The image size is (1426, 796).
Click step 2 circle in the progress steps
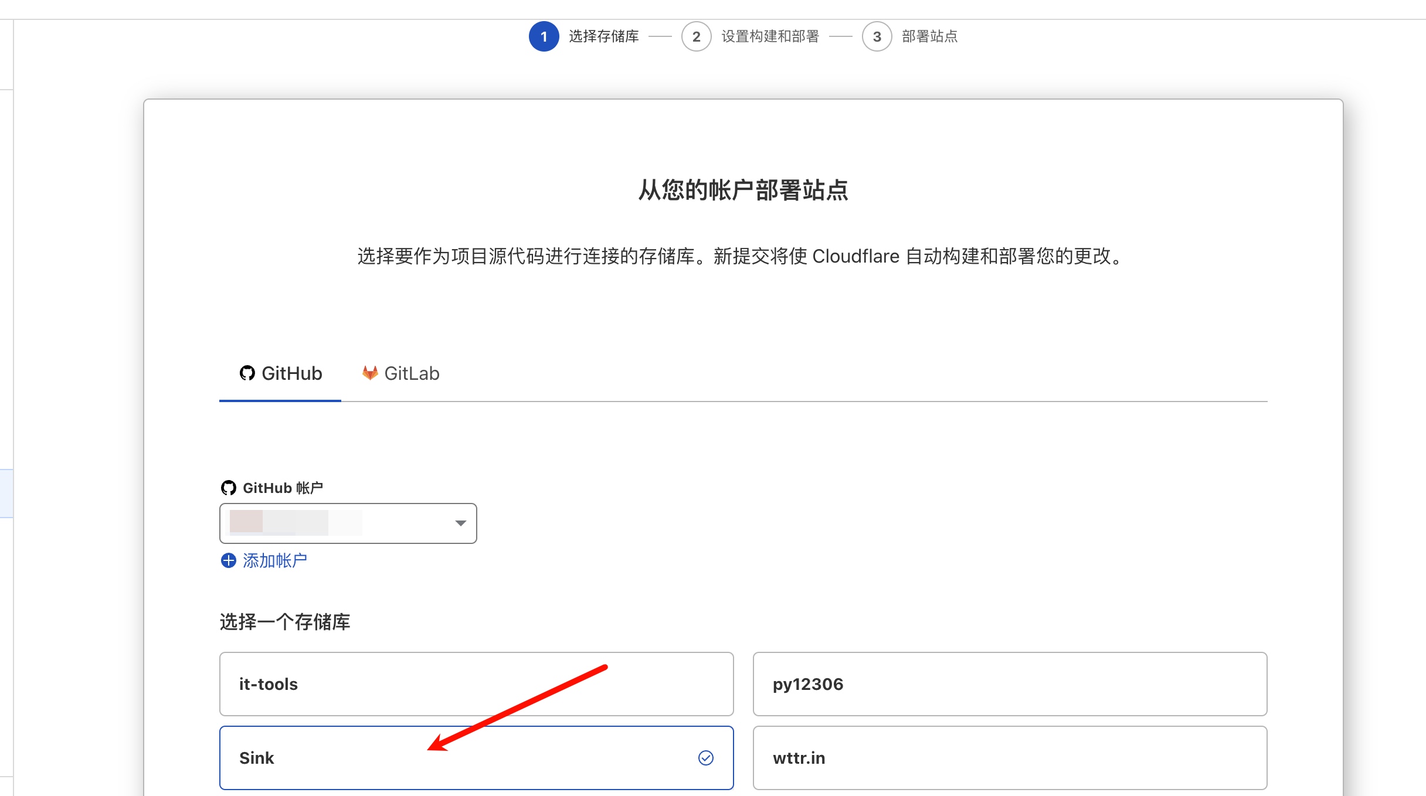696,36
